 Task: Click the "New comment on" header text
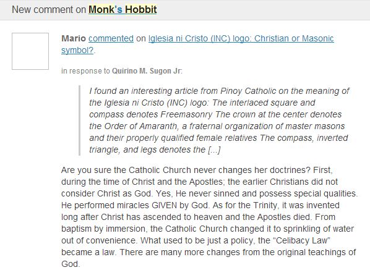pyautogui.click(x=49, y=10)
